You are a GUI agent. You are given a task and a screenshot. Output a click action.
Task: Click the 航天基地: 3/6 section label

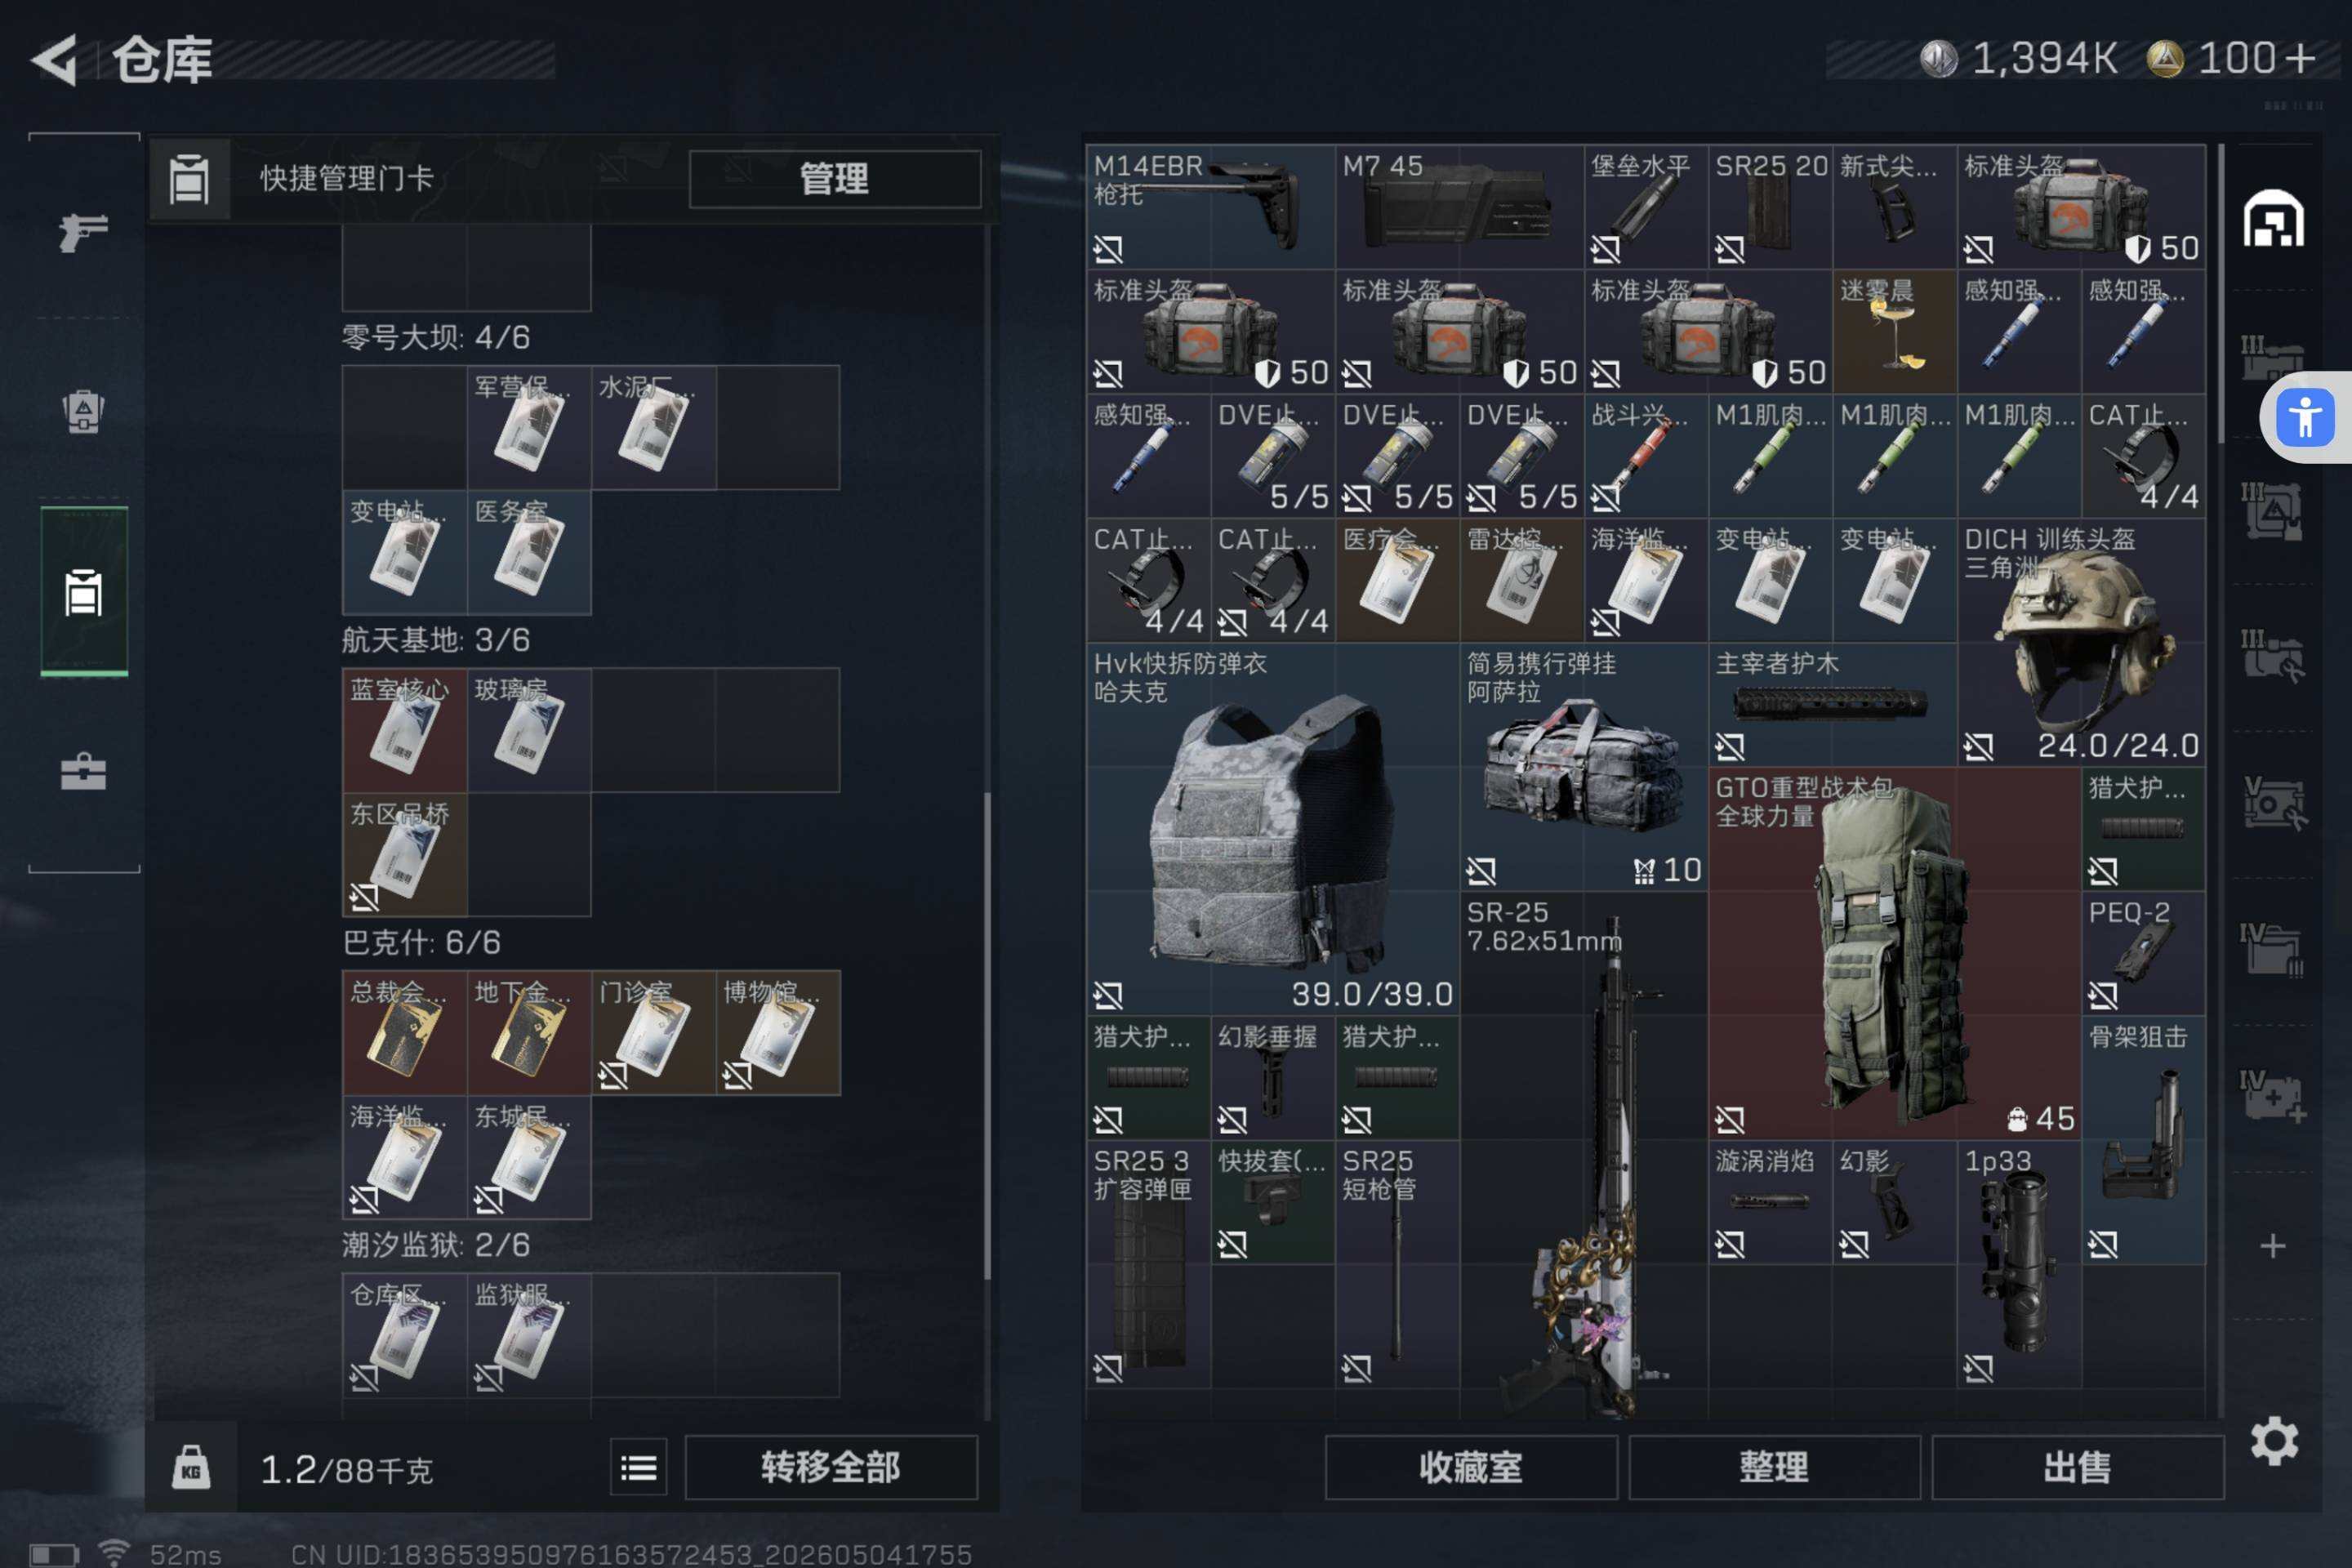(x=436, y=640)
